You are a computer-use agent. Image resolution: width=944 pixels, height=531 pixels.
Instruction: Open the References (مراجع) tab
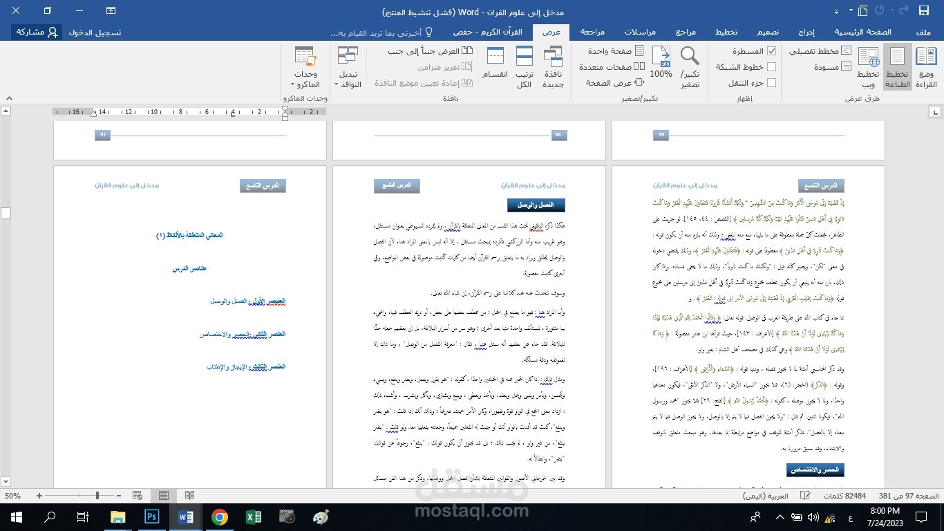click(686, 32)
